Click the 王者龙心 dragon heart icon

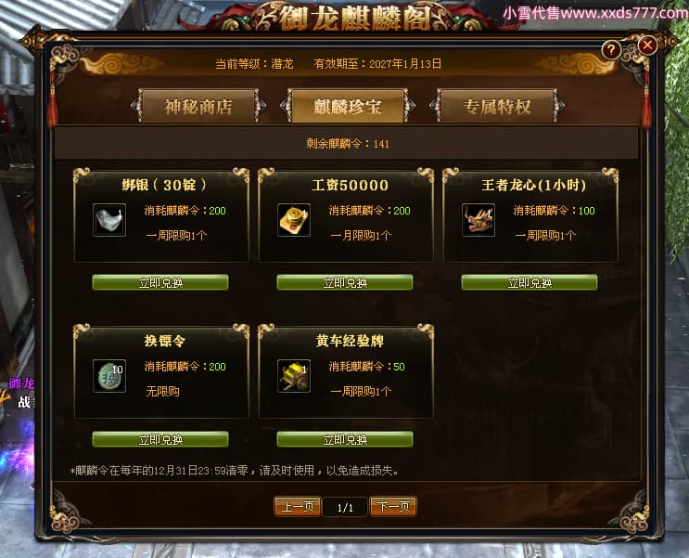[x=478, y=220]
